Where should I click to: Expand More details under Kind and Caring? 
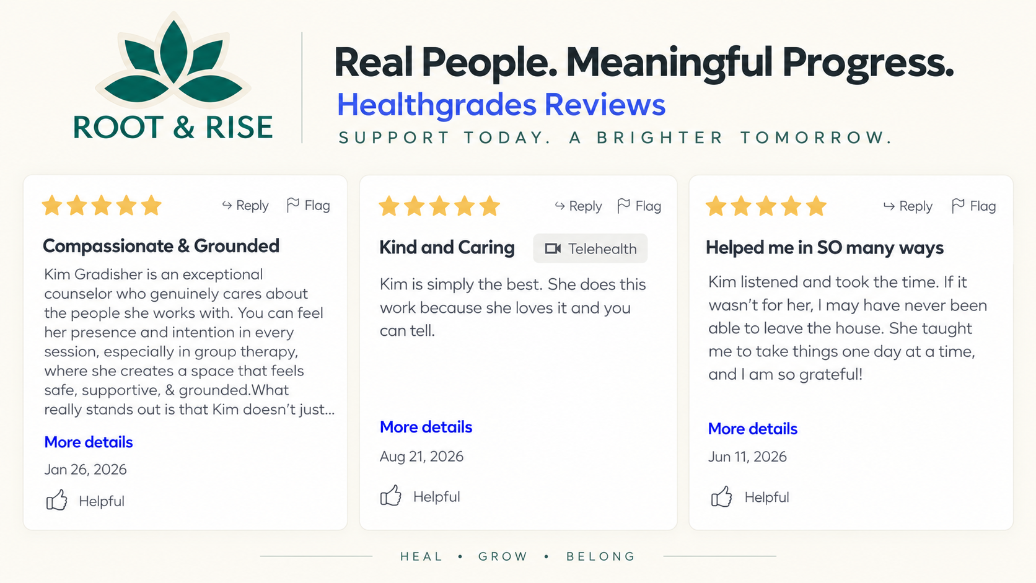pyautogui.click(x=426, y=427)
